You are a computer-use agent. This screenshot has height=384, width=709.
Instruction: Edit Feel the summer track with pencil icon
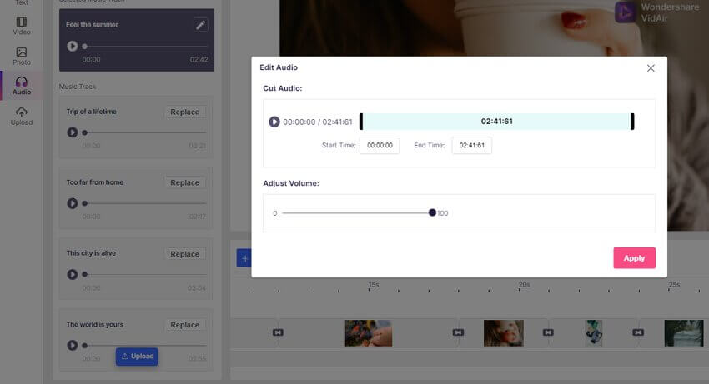pos(200,25)
